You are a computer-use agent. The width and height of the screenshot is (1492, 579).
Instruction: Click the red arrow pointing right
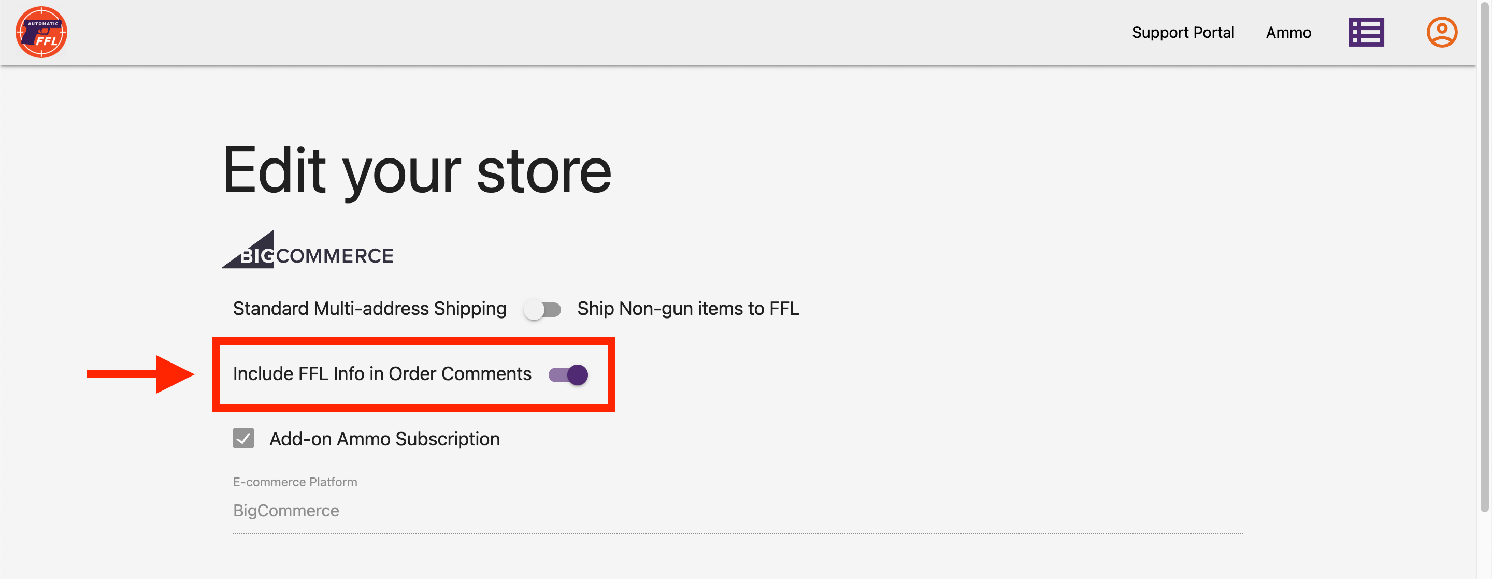[141, 374]
